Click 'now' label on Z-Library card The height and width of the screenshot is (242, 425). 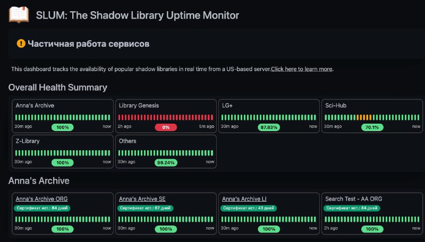[107, 162]
